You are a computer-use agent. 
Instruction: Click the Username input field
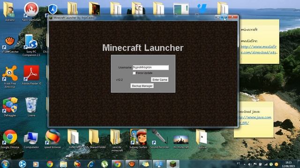[150, 67]
